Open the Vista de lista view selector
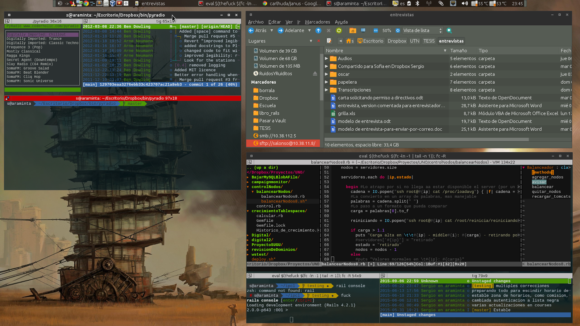This screenshot has height=326, width=580. point(423,30)
